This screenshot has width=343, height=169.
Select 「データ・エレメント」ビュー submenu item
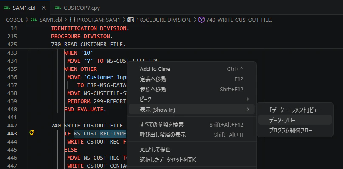click(295, 110)
